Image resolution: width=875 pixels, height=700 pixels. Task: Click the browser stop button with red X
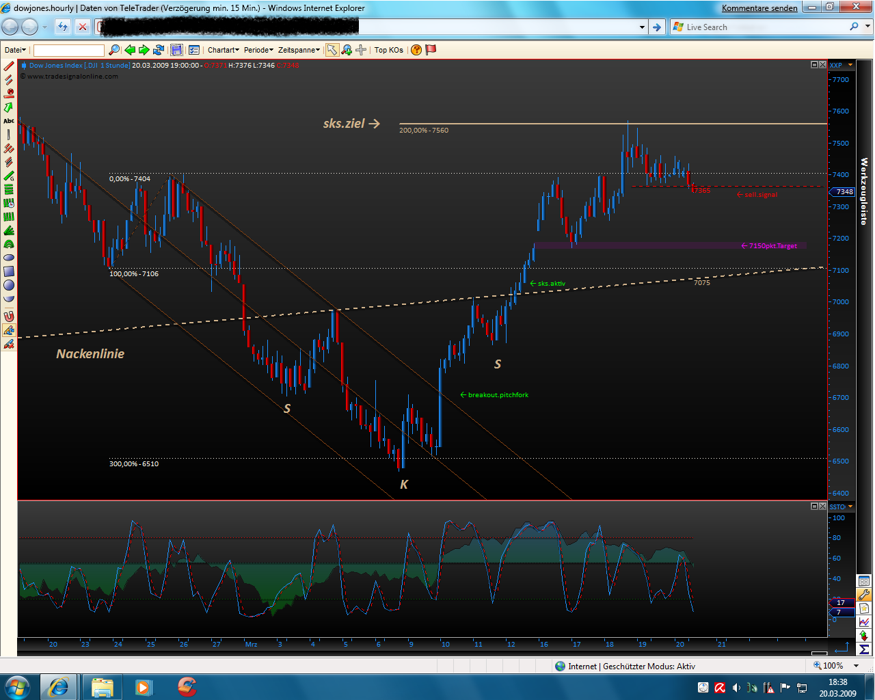(83, 27)
